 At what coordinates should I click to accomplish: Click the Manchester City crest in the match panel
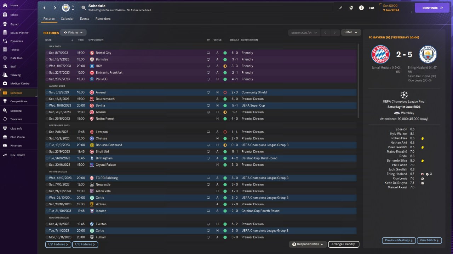click(x=428, y=54)
